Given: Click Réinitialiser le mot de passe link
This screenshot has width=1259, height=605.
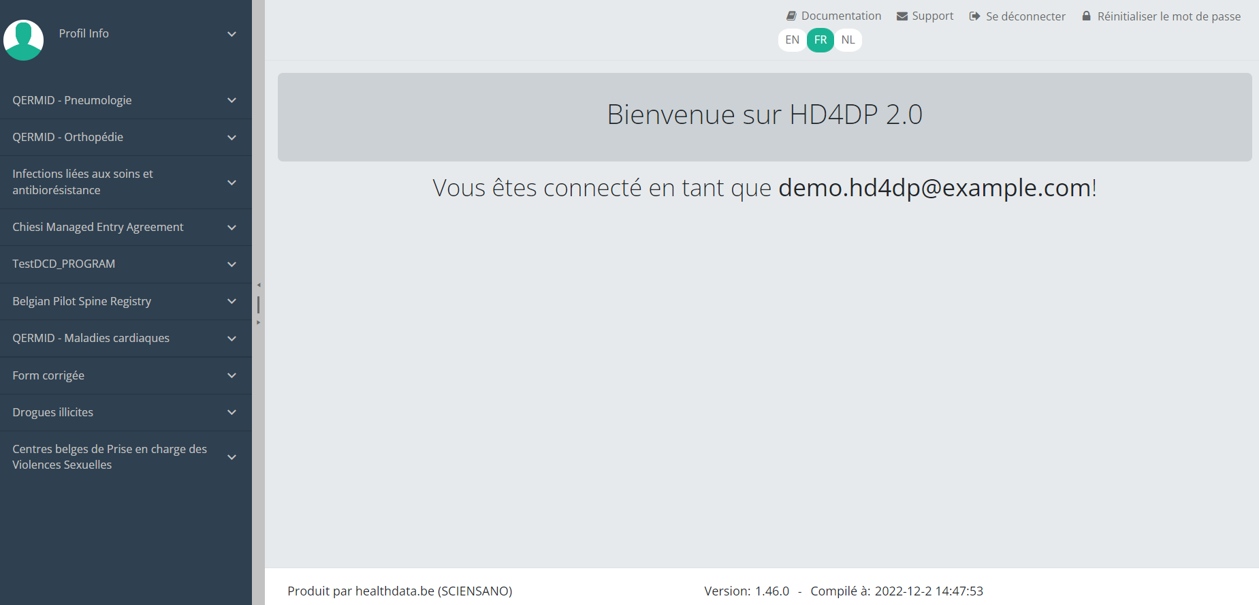Looking at the screenshot, I should [1168, 16].
